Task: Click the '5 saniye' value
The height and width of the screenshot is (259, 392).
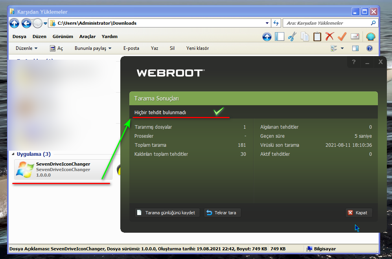Action: [363, 136]
